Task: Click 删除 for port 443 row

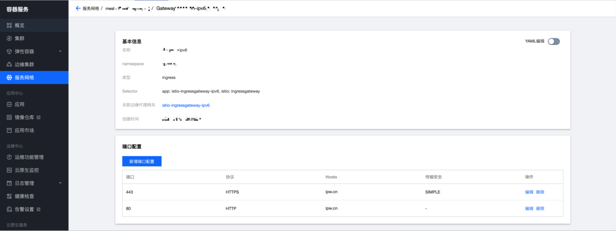Action: point(540,192)
